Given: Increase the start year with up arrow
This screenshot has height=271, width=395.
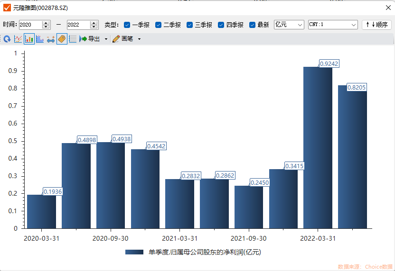Looking at the screenshot, I should pos(46,23).
